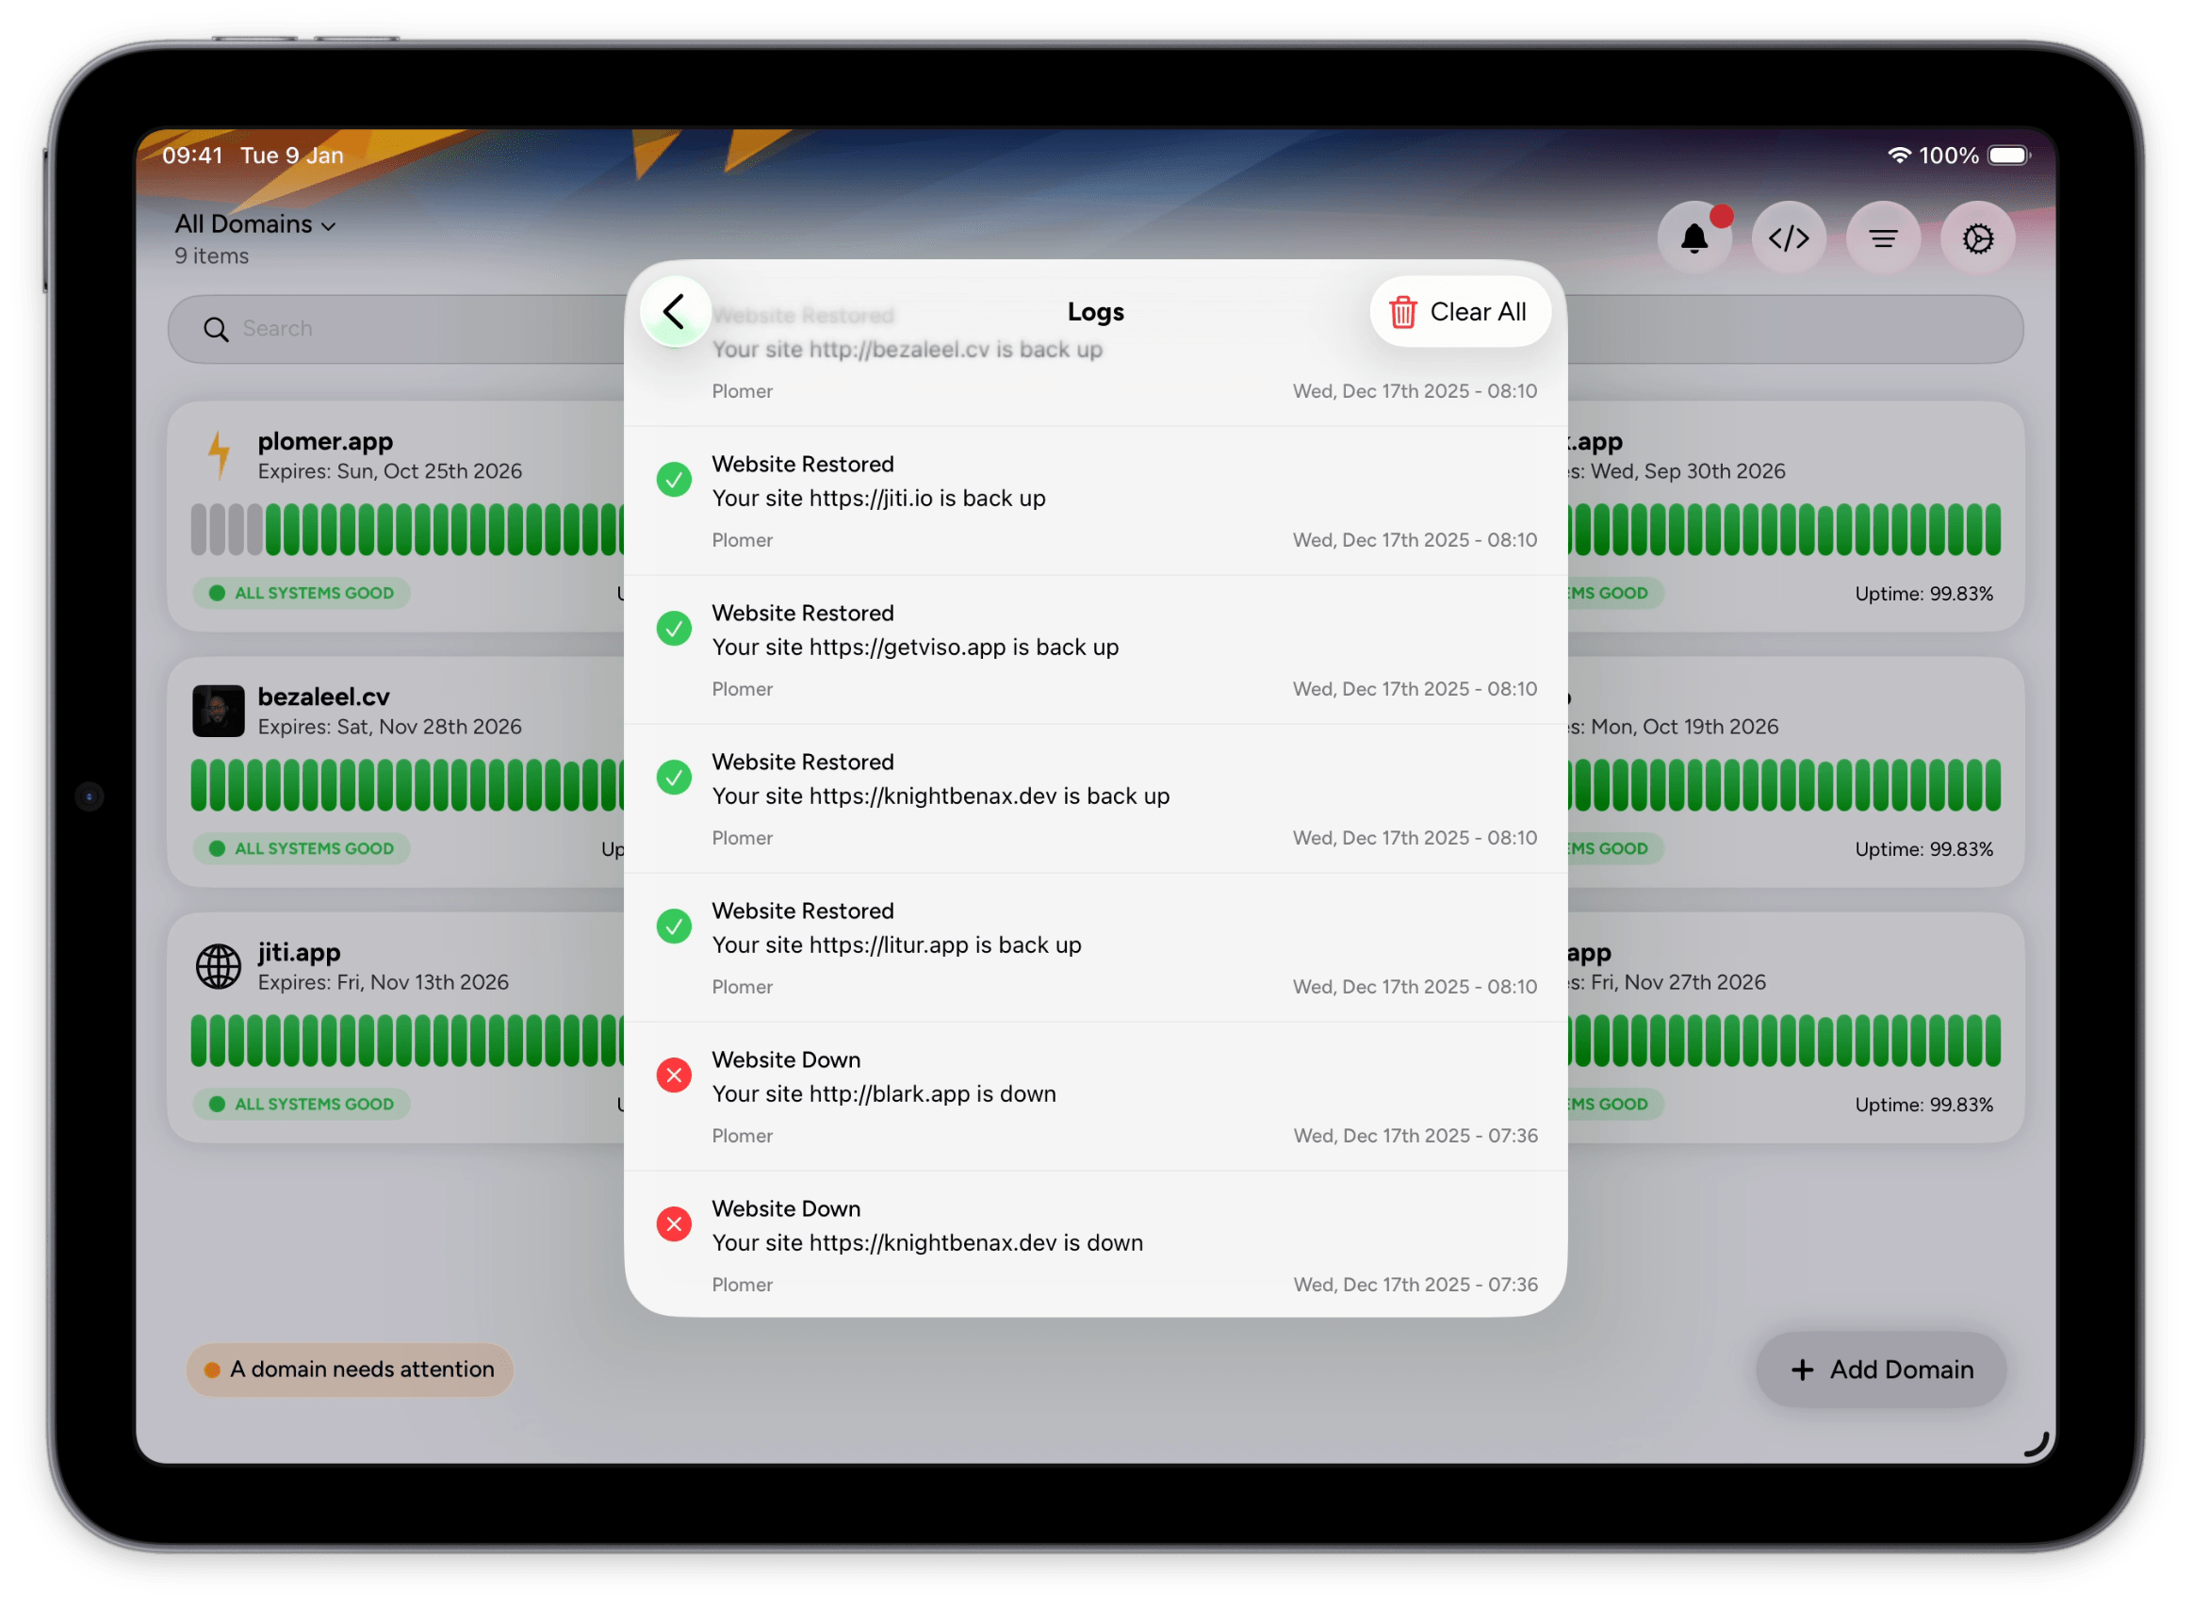Viewport: 2192px width, 1608px height.
Task: Click plomer.app lightning bolt icon
Action: pyautogui.click(x=219, y=454)
